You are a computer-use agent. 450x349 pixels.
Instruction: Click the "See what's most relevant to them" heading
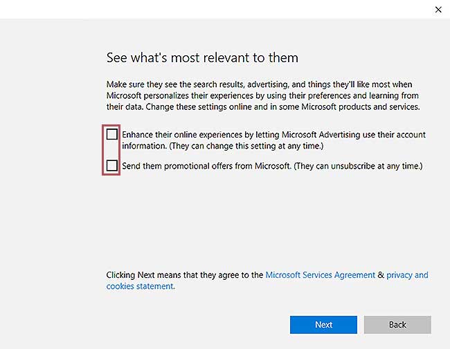[202, 57]
